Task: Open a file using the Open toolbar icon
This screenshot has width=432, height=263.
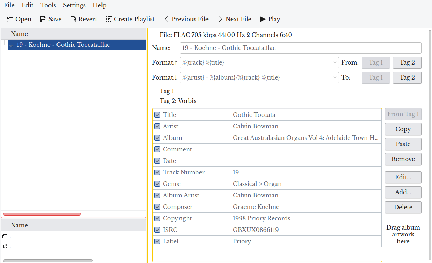Action: pos(9,19)
